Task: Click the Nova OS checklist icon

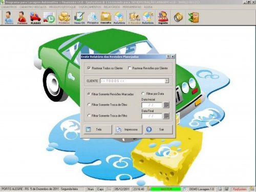Action: tap(79, 17)
